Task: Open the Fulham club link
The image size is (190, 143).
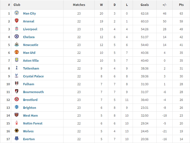Action: [29, 84]
